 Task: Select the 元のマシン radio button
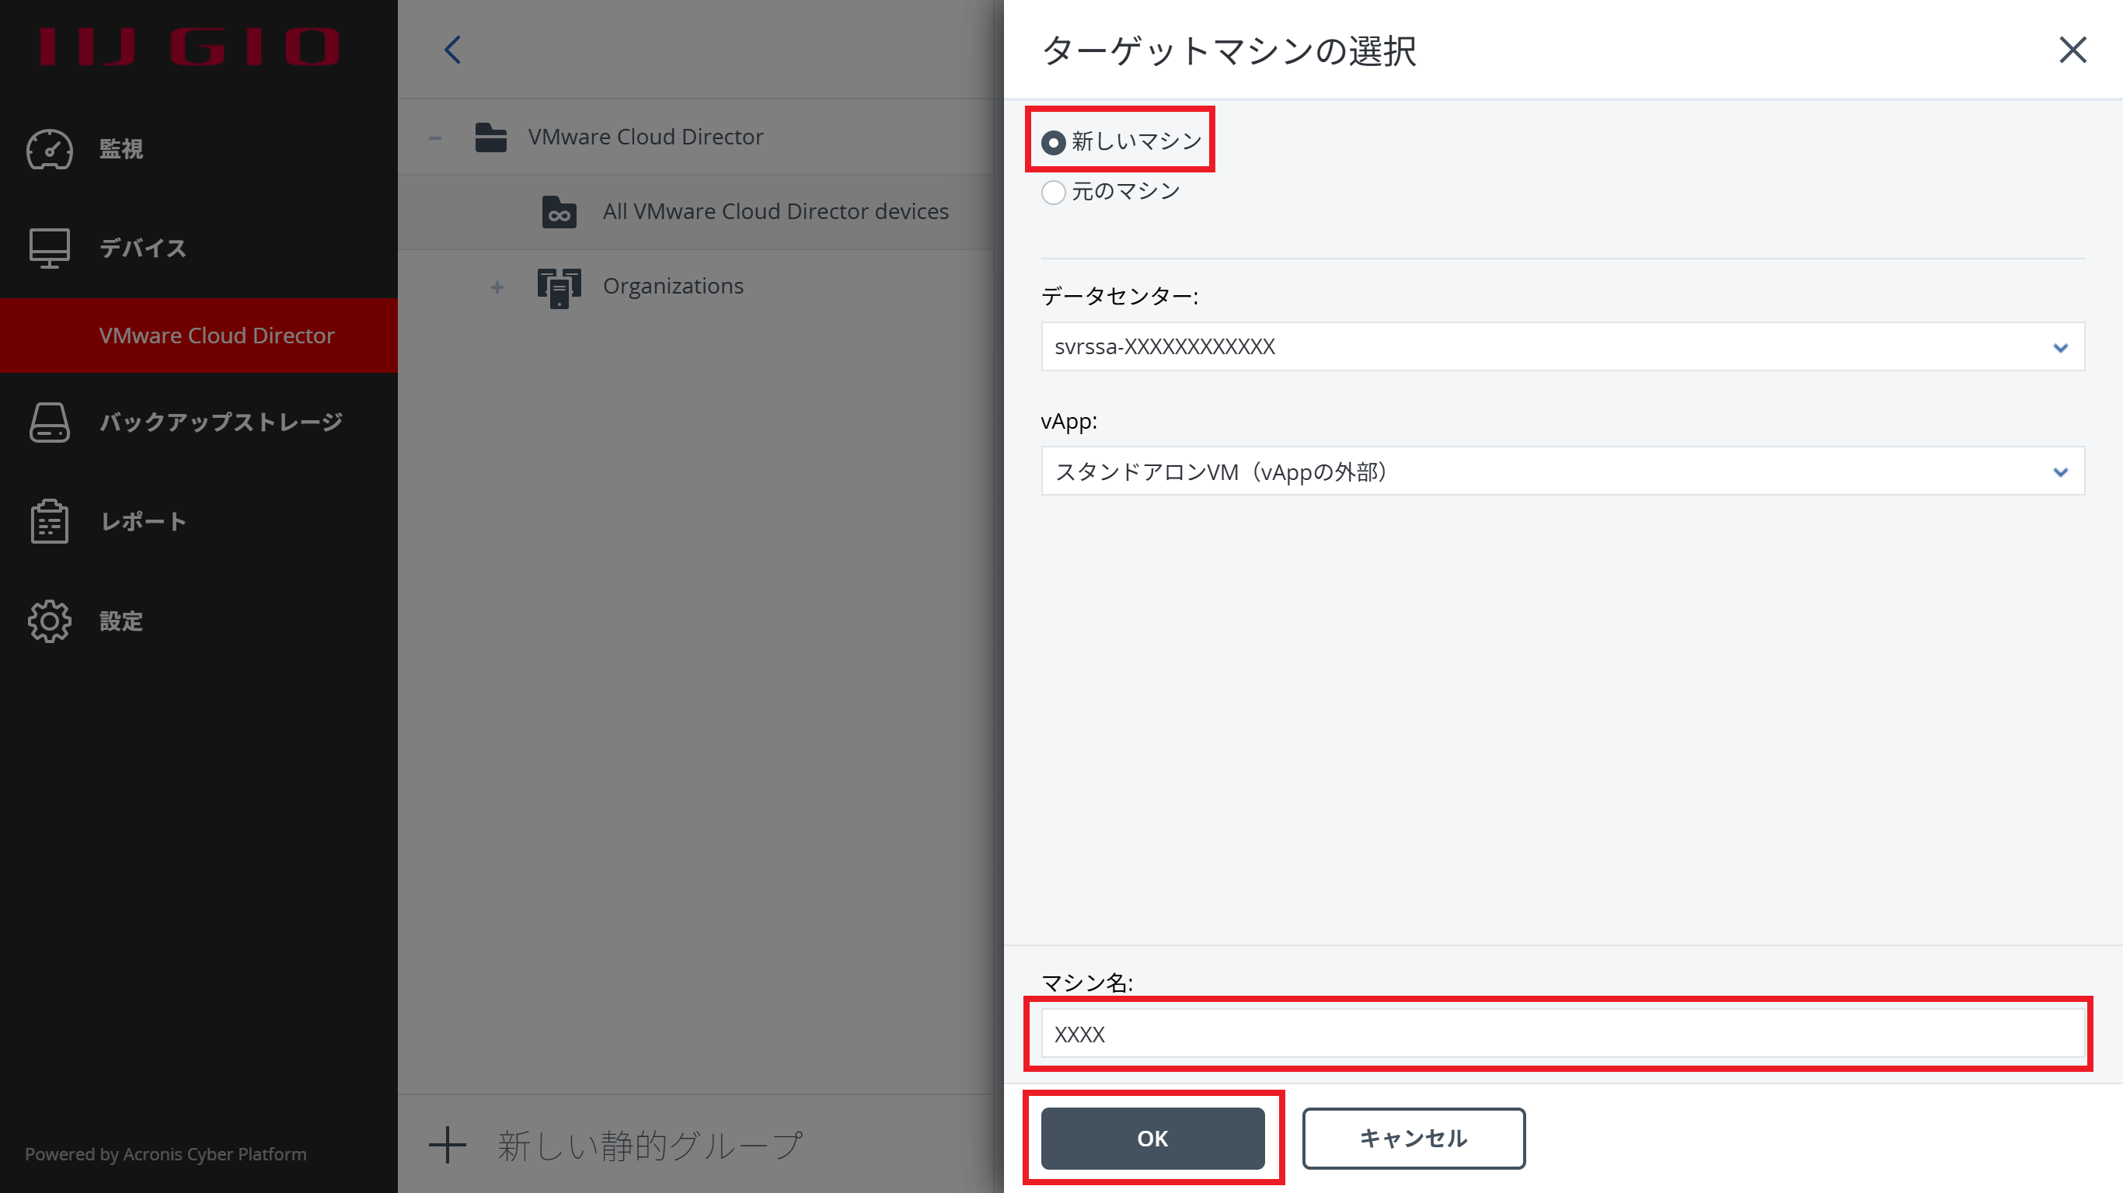point(1053,192)
